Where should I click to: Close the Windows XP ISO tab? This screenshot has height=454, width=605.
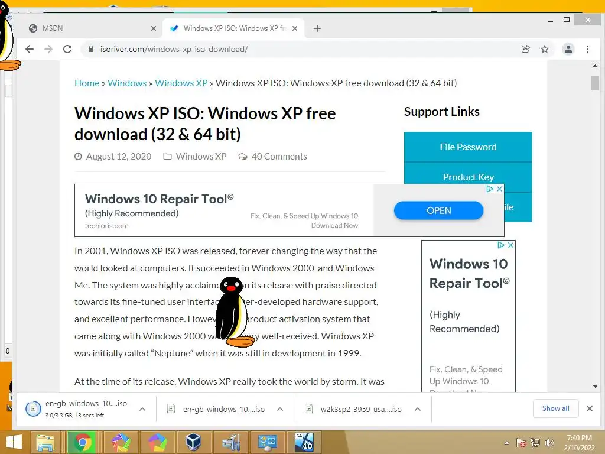pos(295,28)
